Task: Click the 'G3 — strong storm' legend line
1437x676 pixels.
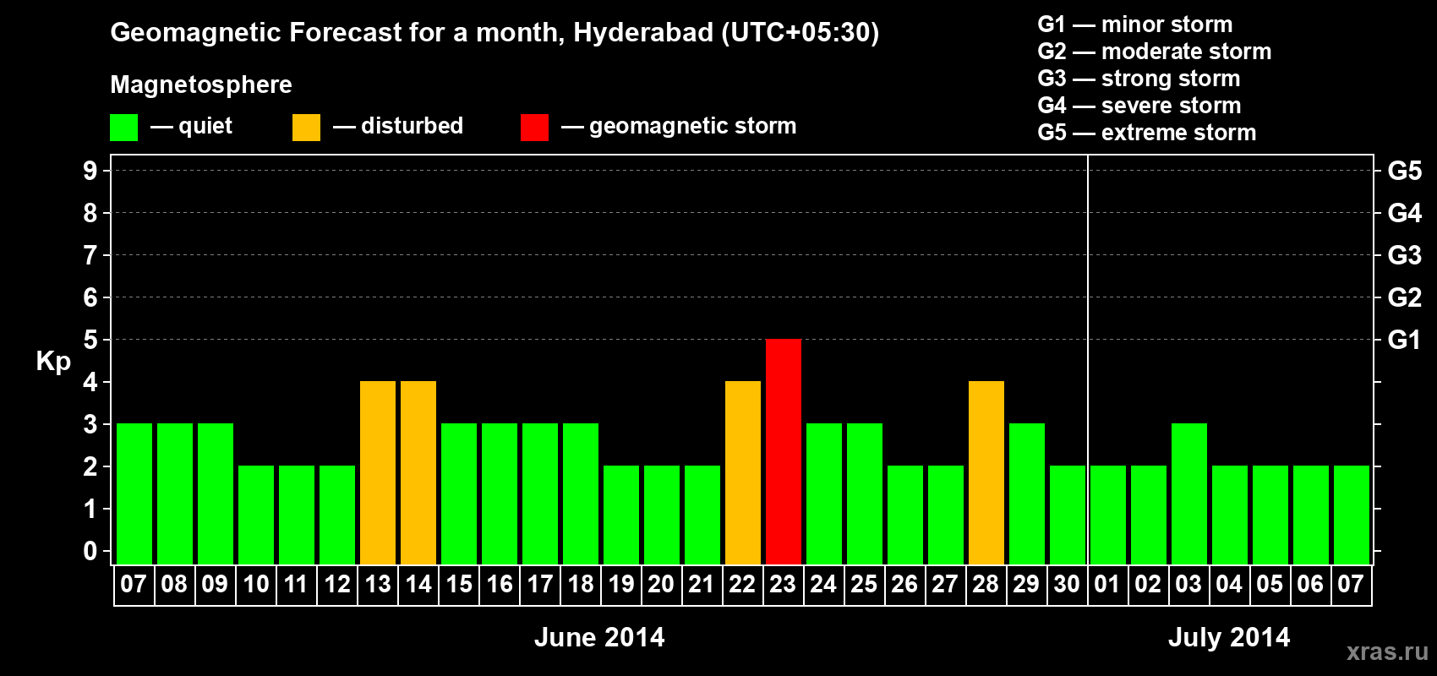Action: [x=1139, y=79]
